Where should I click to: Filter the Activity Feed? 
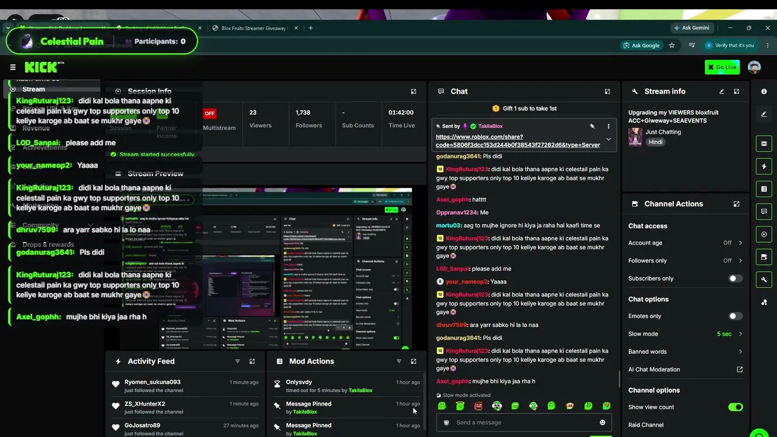[x=237, y=361]
